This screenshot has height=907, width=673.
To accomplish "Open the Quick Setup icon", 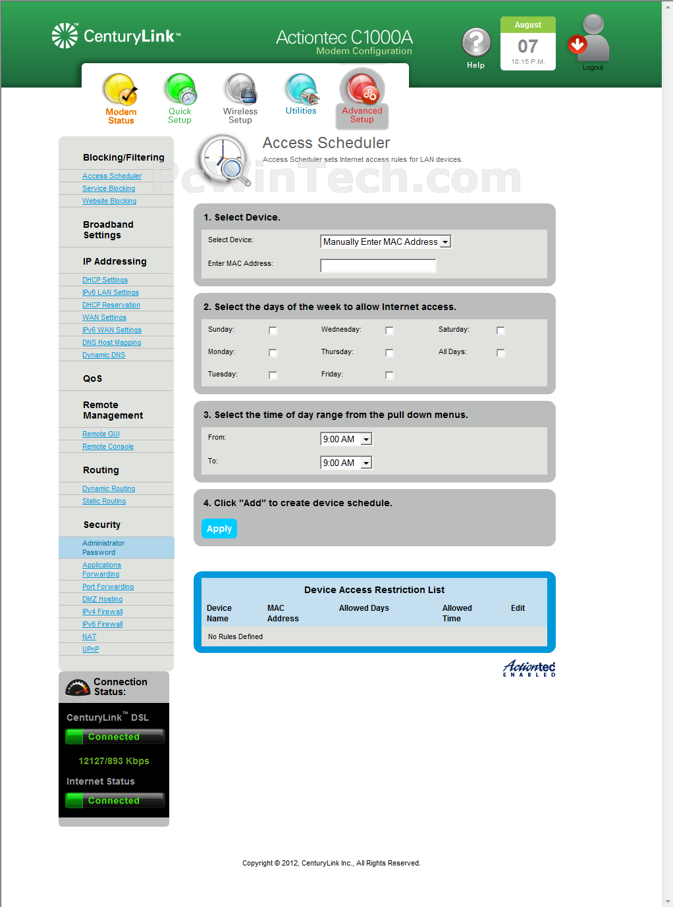I will pyautogui.click(x=180, y=99).
